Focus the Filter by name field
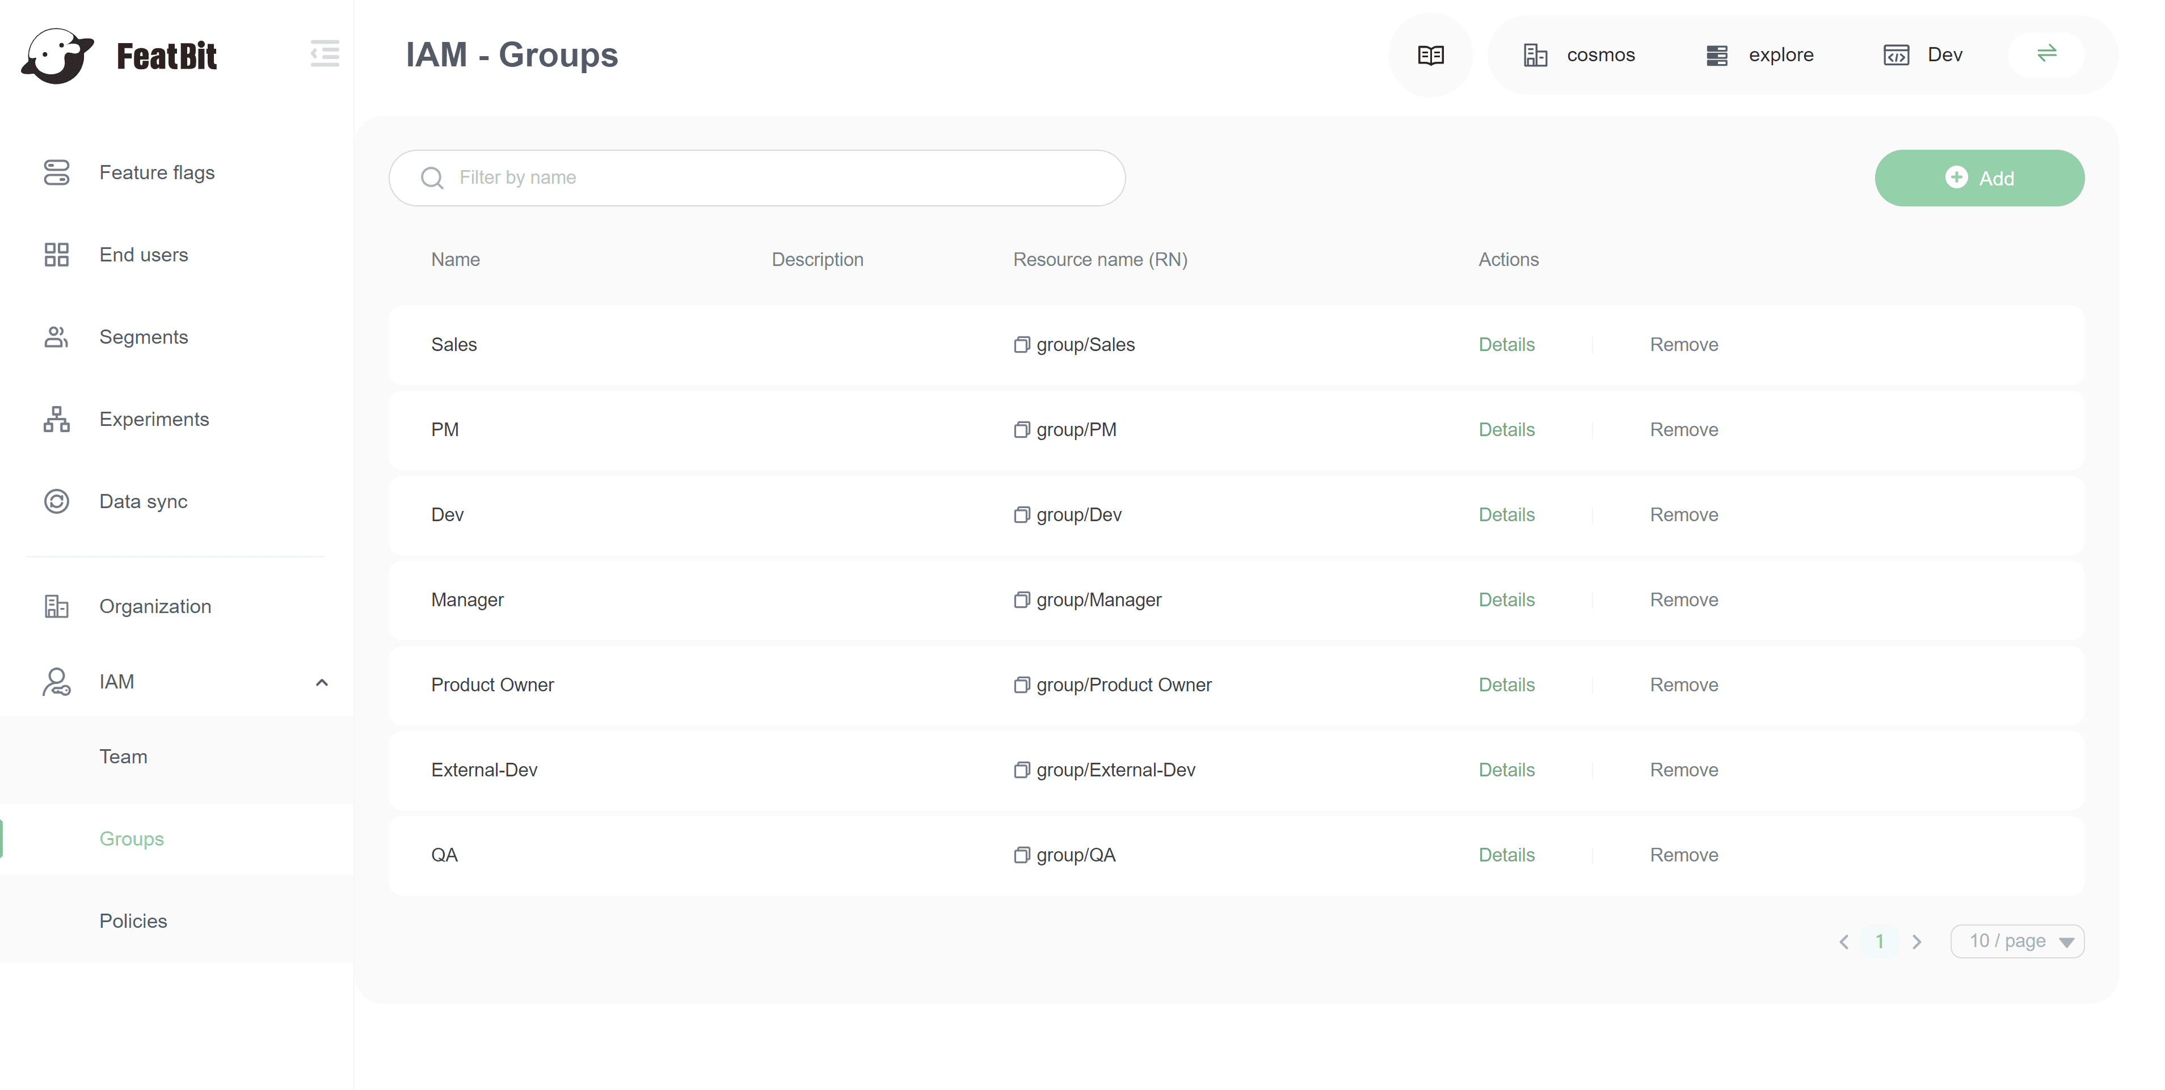 point(756,178)
